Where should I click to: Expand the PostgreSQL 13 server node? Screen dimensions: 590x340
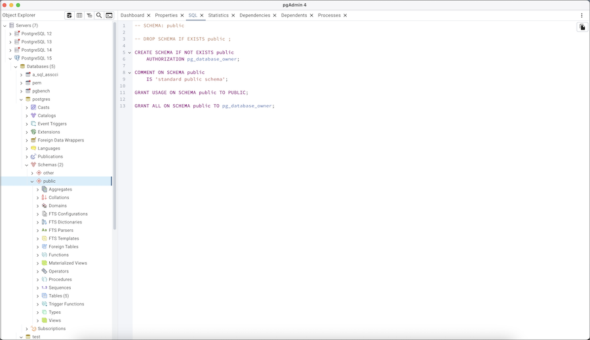[x=10, y=42]
